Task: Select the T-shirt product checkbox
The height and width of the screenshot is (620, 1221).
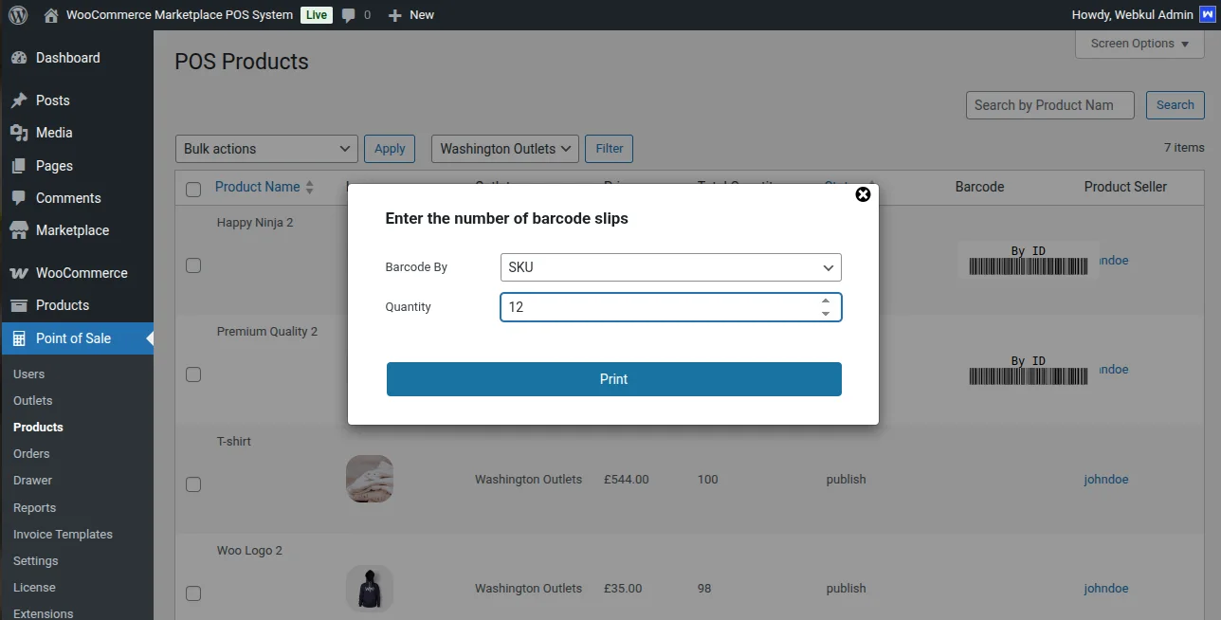Action: pyautogui.click(x=193, y=483)
